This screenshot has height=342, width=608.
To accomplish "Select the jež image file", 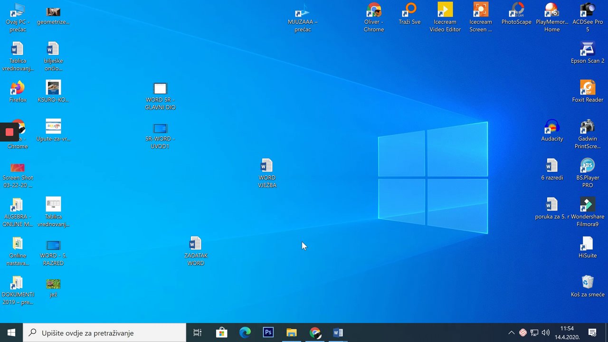I will tap(53, 284).
